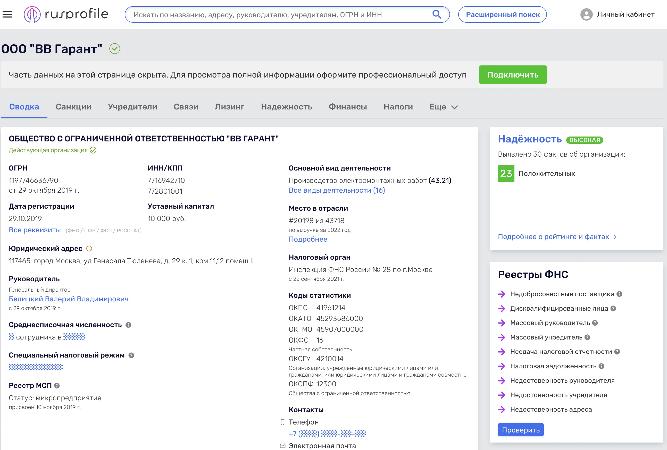
Task: Open the Санкции tab
Action: [73, 107]
